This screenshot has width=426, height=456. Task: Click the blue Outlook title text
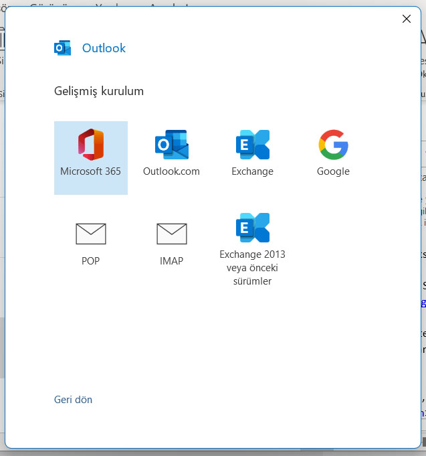104,48
